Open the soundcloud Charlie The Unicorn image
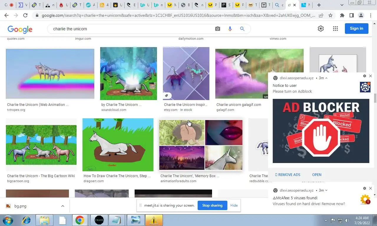 pos(128,74)
